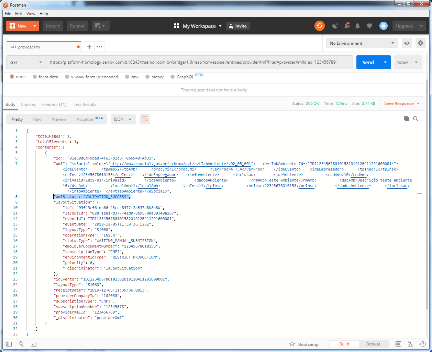Open the Upgrade dropdown arrow
Viewport: 432px width, 352px height.
coord(421,26)
